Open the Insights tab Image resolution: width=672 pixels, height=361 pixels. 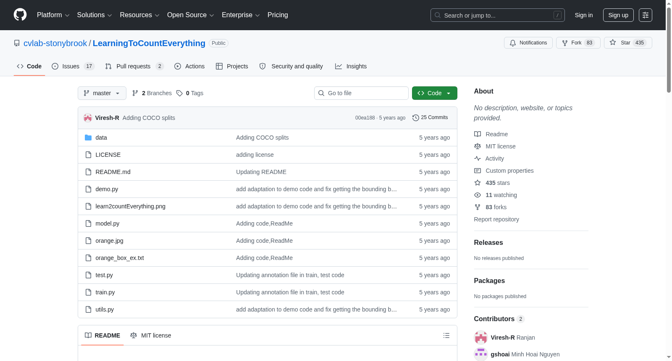(x=351, y=66)
